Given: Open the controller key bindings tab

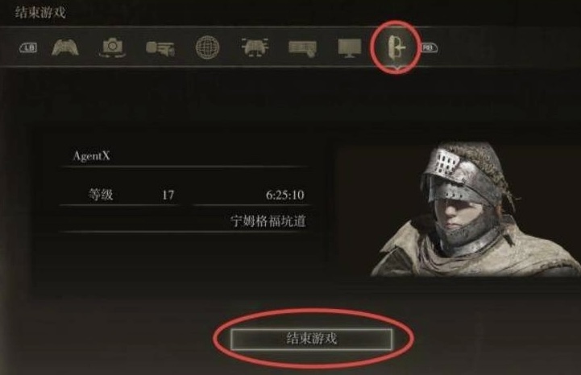Looking at the screenshot, I should pos(255,47).
